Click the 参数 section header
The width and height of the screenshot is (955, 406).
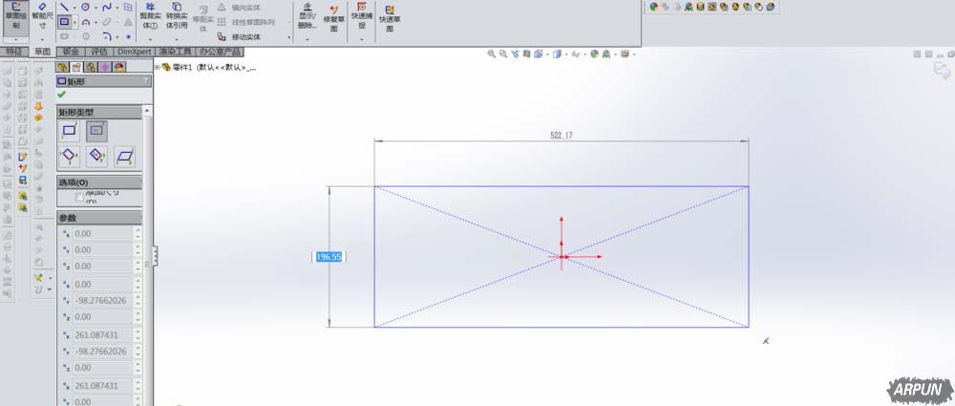click(99, 218)
